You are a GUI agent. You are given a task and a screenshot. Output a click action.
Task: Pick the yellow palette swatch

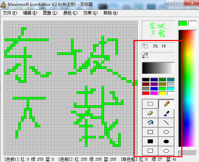163,93
